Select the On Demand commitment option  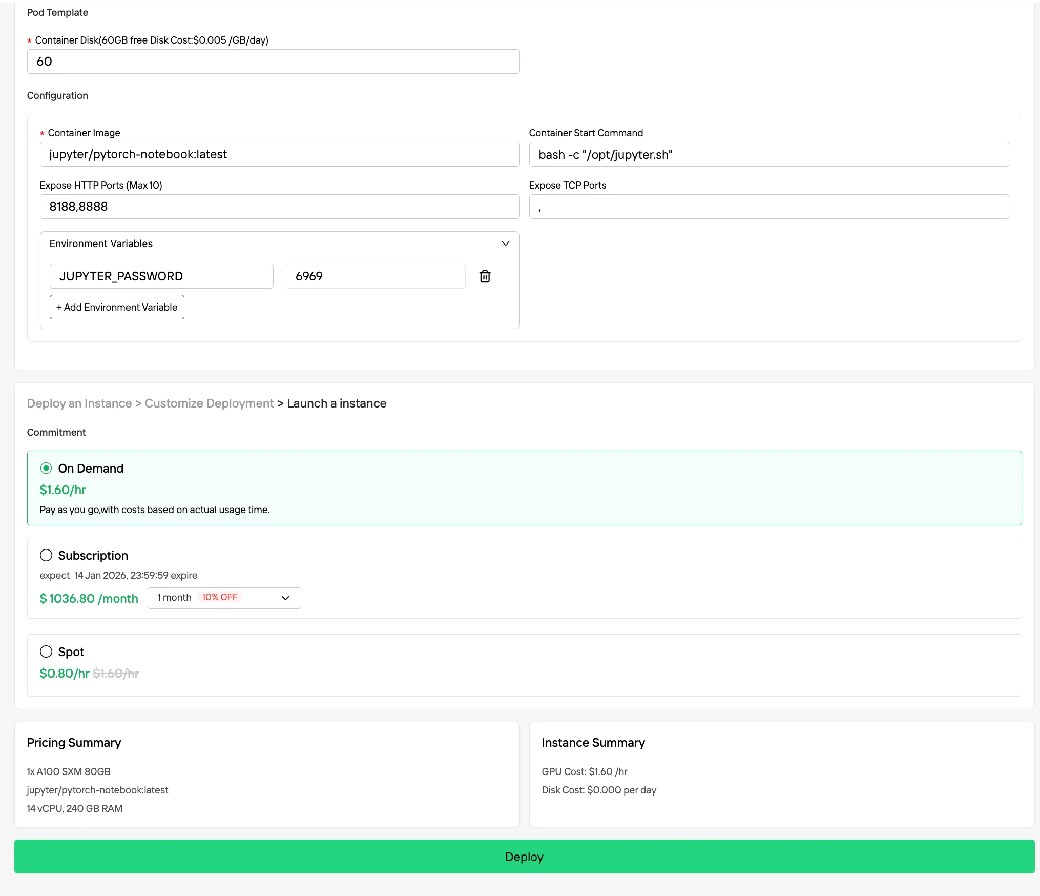tap(46, 468)
